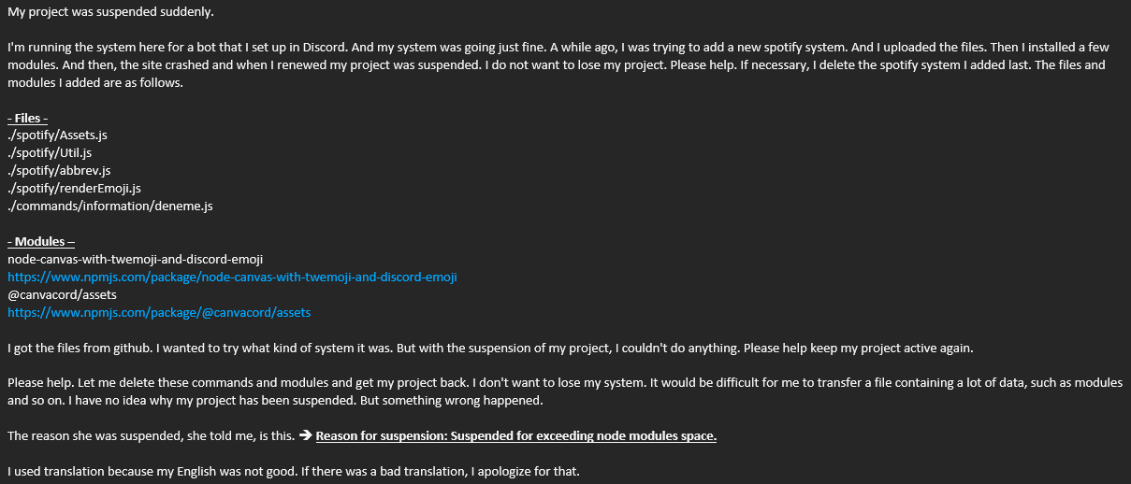
Task: Click the paragraph starting 'I got the files from github'
Action: point(490,348)
